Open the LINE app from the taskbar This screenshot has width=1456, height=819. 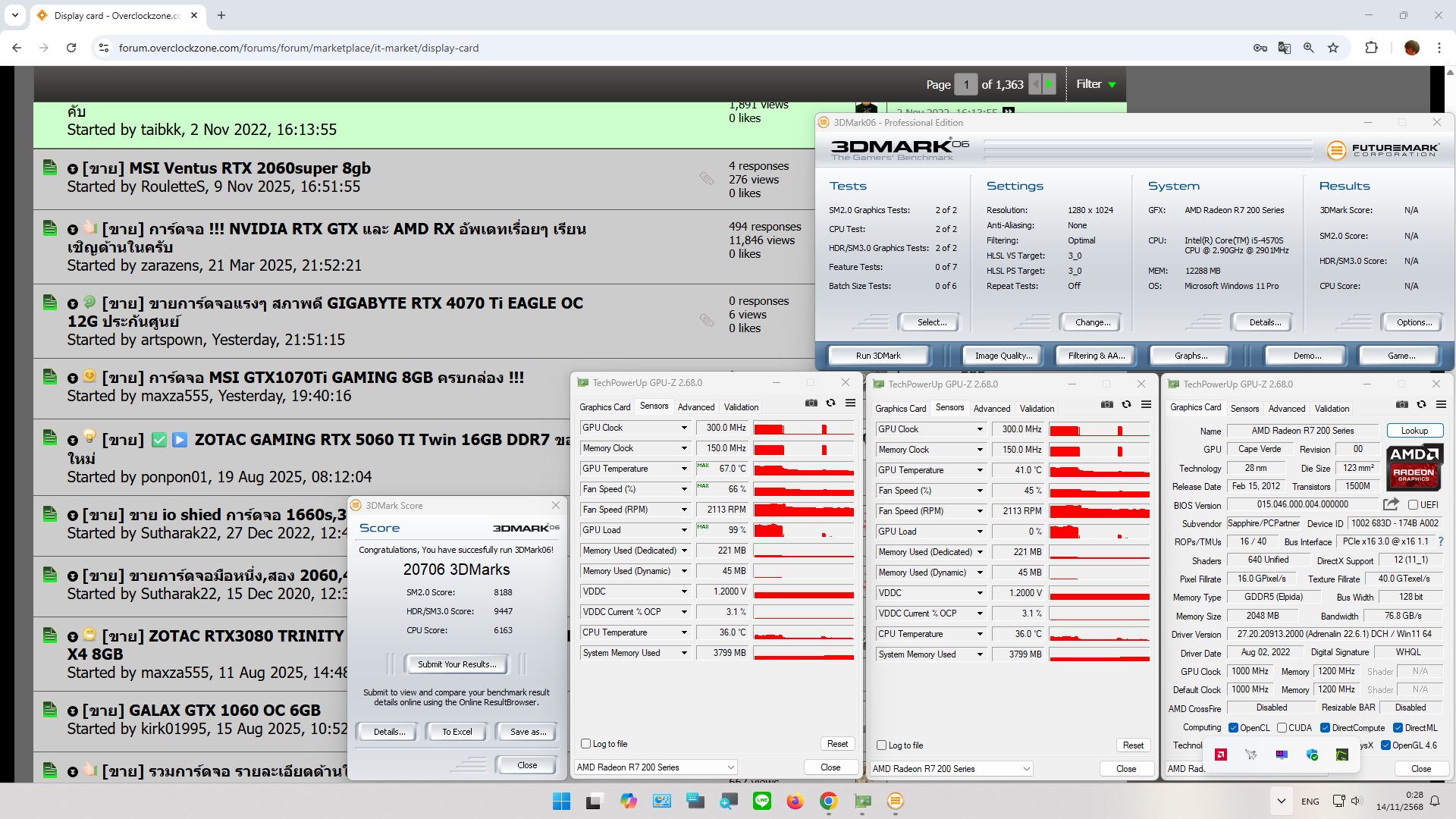tap(761, 801)
